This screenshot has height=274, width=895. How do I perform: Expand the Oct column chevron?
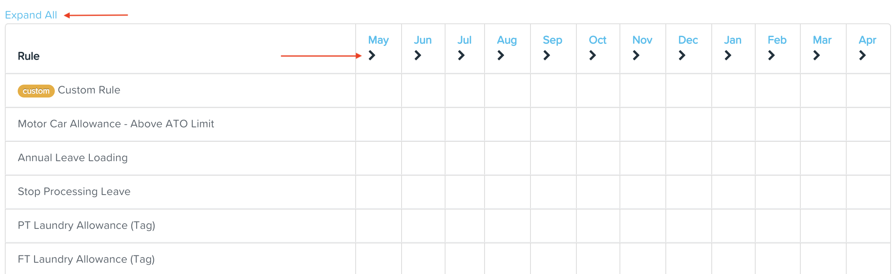tap(593, 55)
